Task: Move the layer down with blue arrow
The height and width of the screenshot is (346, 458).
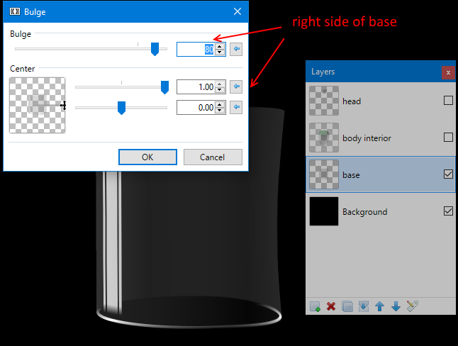Action: coord(396,306)
